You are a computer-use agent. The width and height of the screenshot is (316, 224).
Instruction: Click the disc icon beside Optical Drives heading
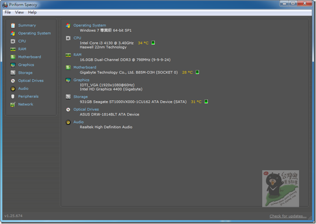point(68,110)
